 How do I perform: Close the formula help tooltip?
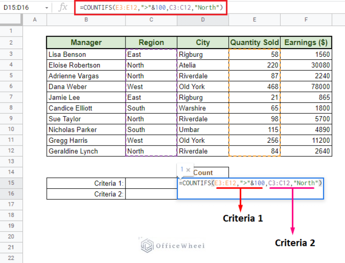click(x=189, y=169)
